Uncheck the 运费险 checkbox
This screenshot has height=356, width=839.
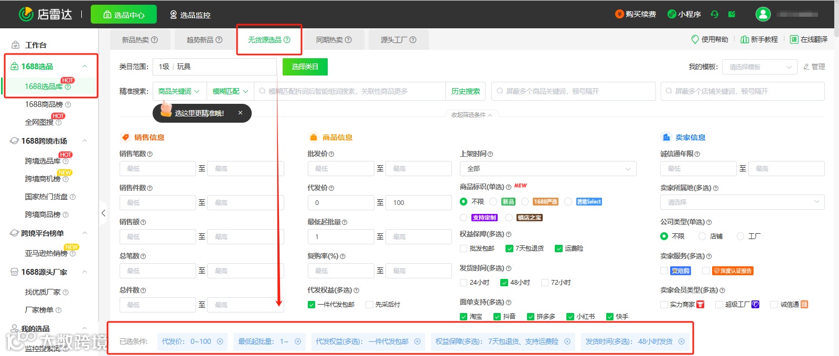click(x=558, y=249)
